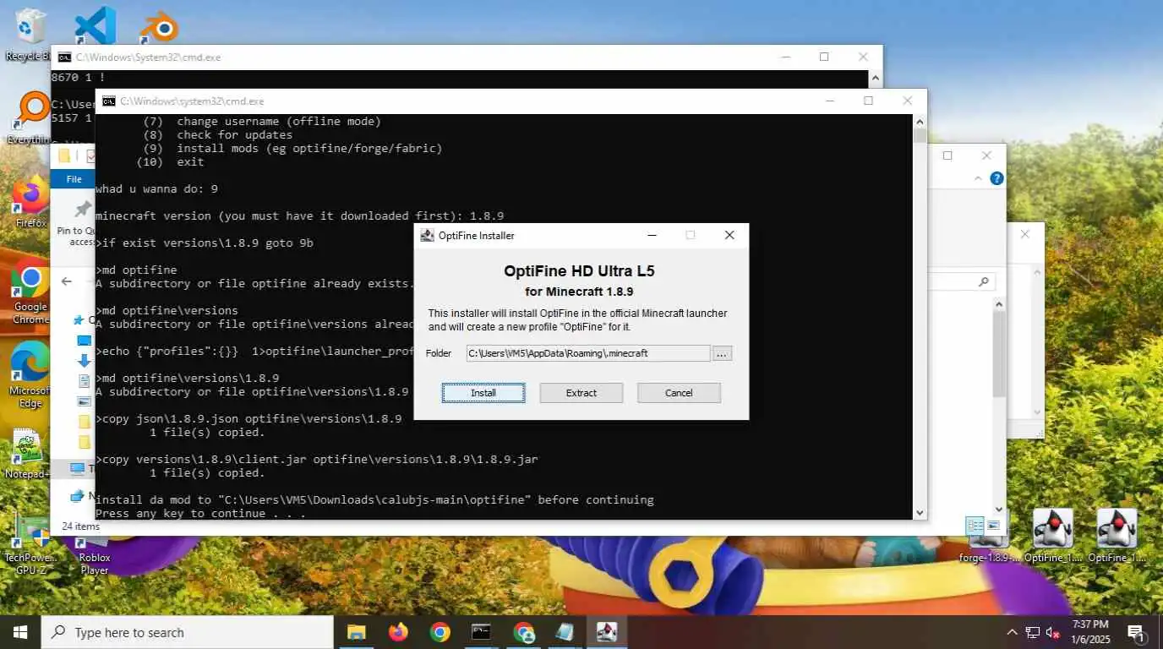Click the Explorer scrollbar up arrow
The height and width of the screenshot is (649, 1163).
[999, 305]
